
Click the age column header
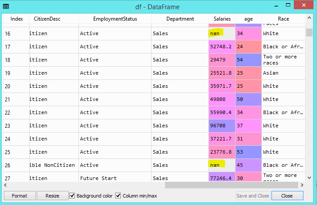click(x=248, y=19)
